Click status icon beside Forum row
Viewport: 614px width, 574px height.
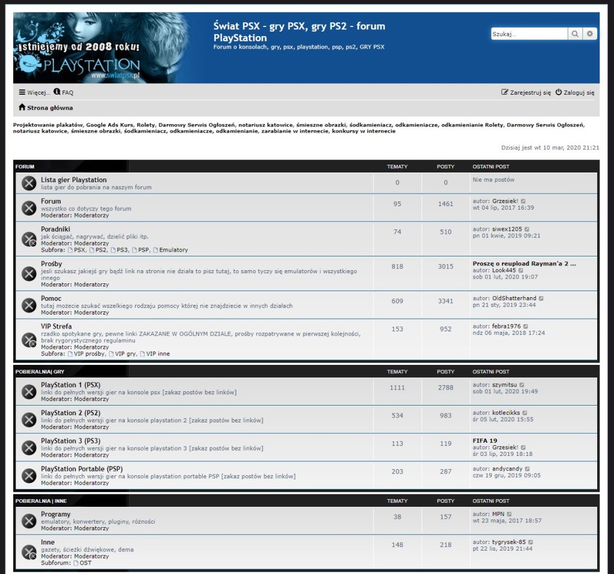[x=29, y=208]
